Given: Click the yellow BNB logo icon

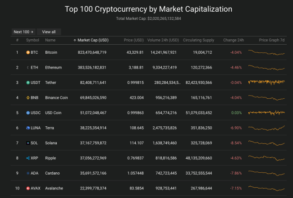Looking at the screenshot, I should coord(28,97).
